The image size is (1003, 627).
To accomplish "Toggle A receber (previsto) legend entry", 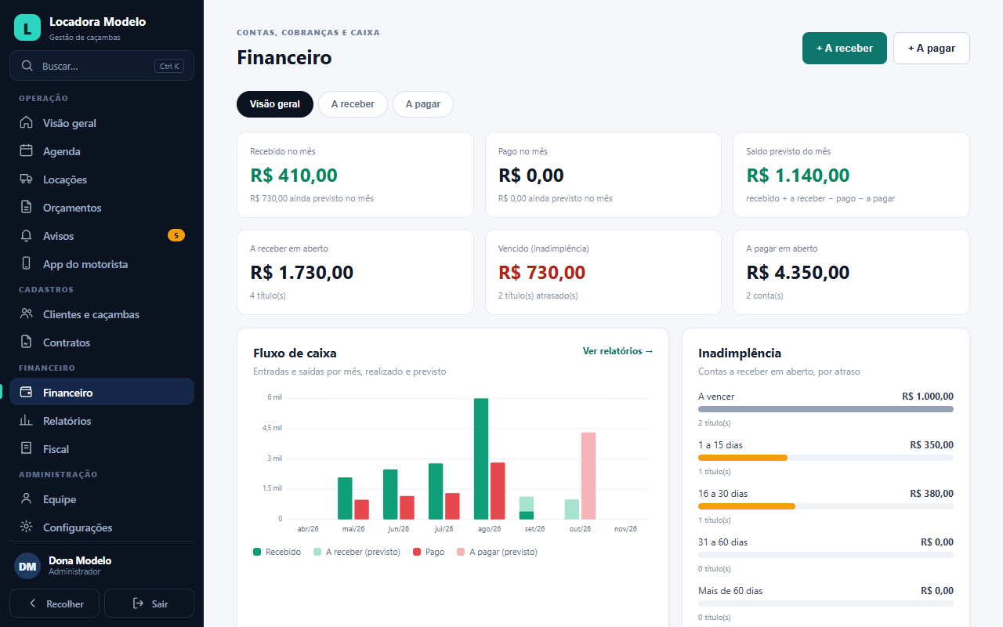I will (x=357, y=552).
